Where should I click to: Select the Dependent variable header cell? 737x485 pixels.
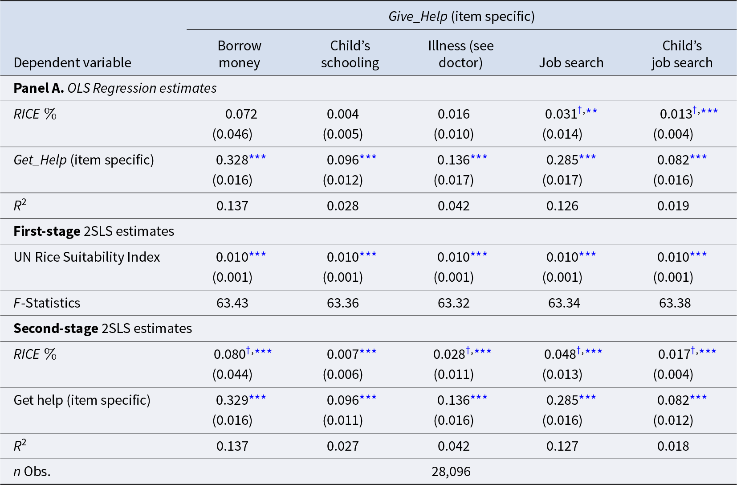pos(73,62)
